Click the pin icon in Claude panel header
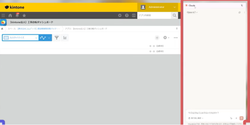Image resolution: width=250 pixels, height=125 pixels. pos(242,6)
